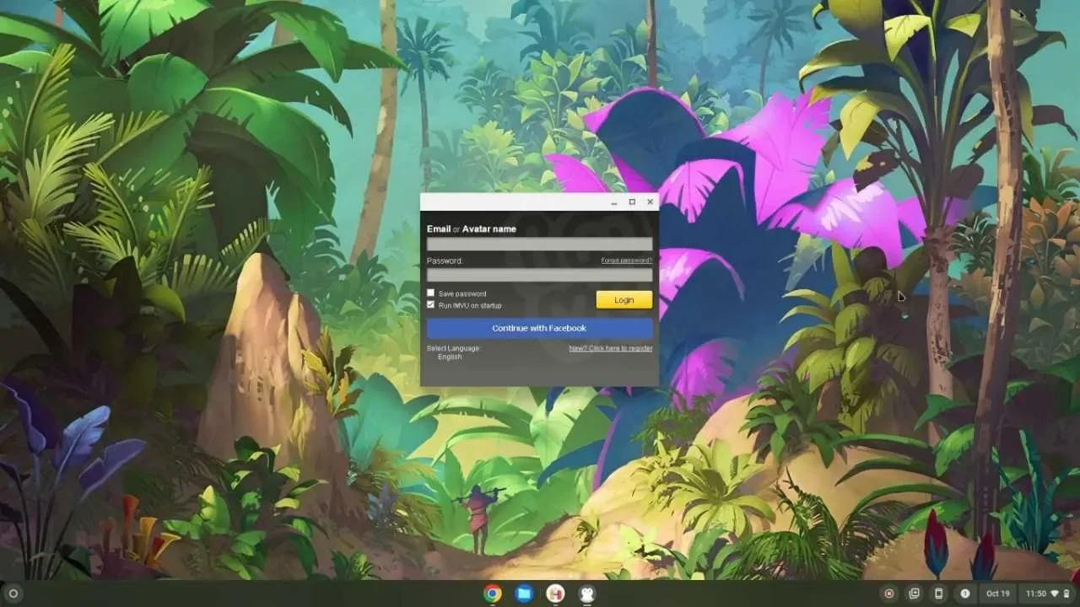Enable the Save password checkbox
The width and height of the screenshot is (1080, 607).
tap(431, 293)
